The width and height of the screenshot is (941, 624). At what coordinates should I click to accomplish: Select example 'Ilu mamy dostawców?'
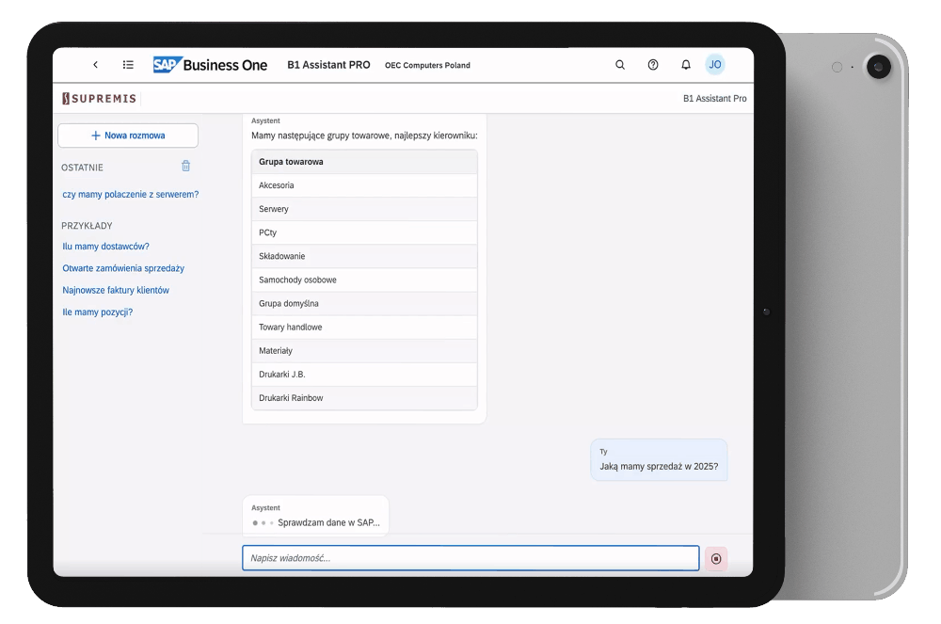(x=105, y=247)
